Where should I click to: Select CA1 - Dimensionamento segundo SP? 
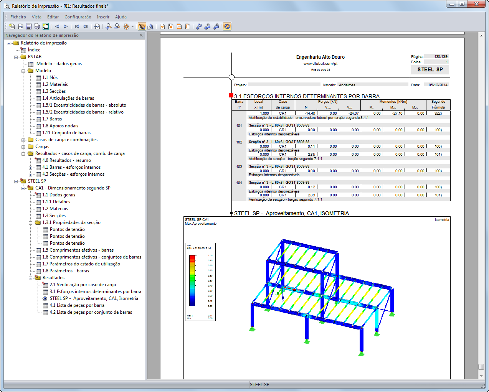(x=73, y=188)
